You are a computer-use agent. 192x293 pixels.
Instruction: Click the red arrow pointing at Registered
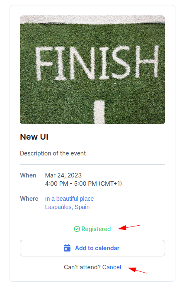click(129, 227)
